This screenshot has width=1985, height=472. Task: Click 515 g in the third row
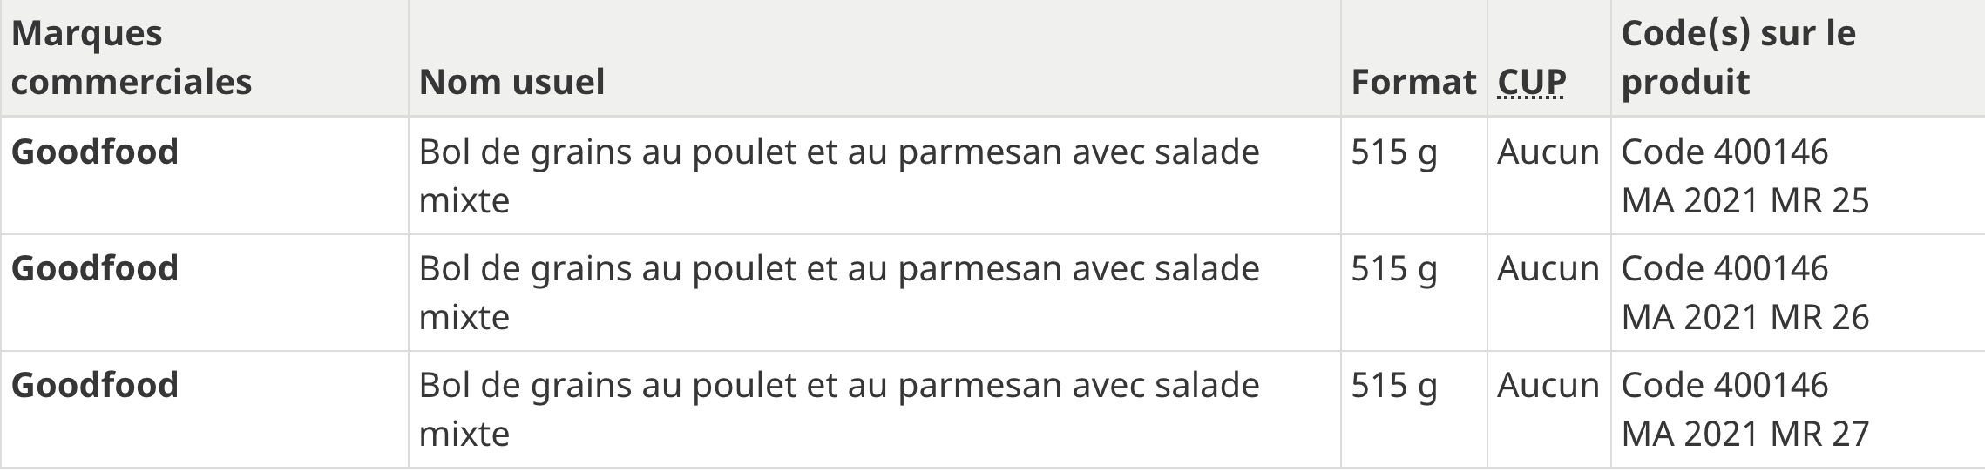(x=1394, y=387)
